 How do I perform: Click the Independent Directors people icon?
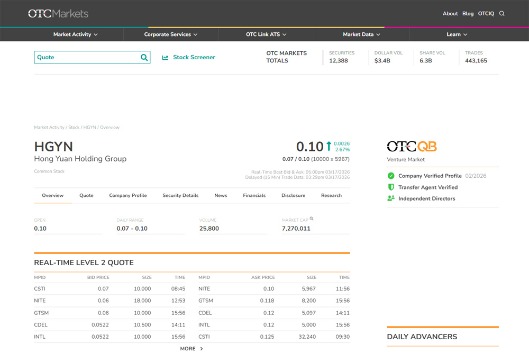pos(391,198)
